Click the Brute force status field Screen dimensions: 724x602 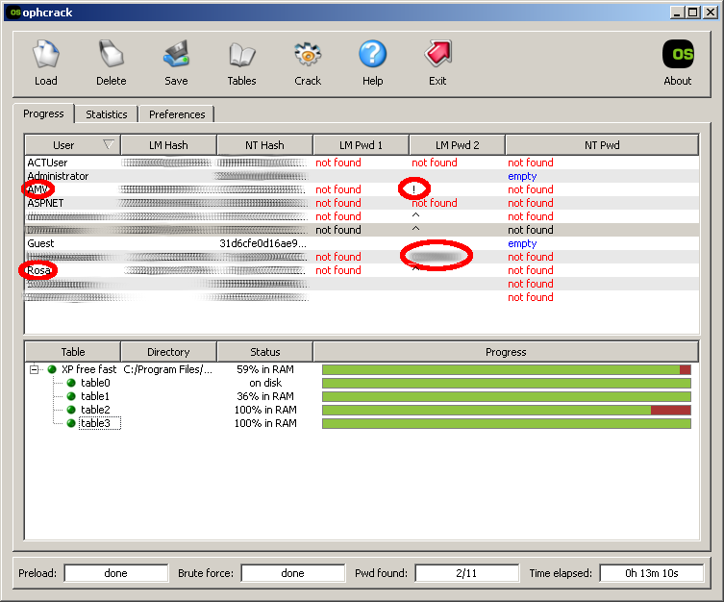coord(292,573)
